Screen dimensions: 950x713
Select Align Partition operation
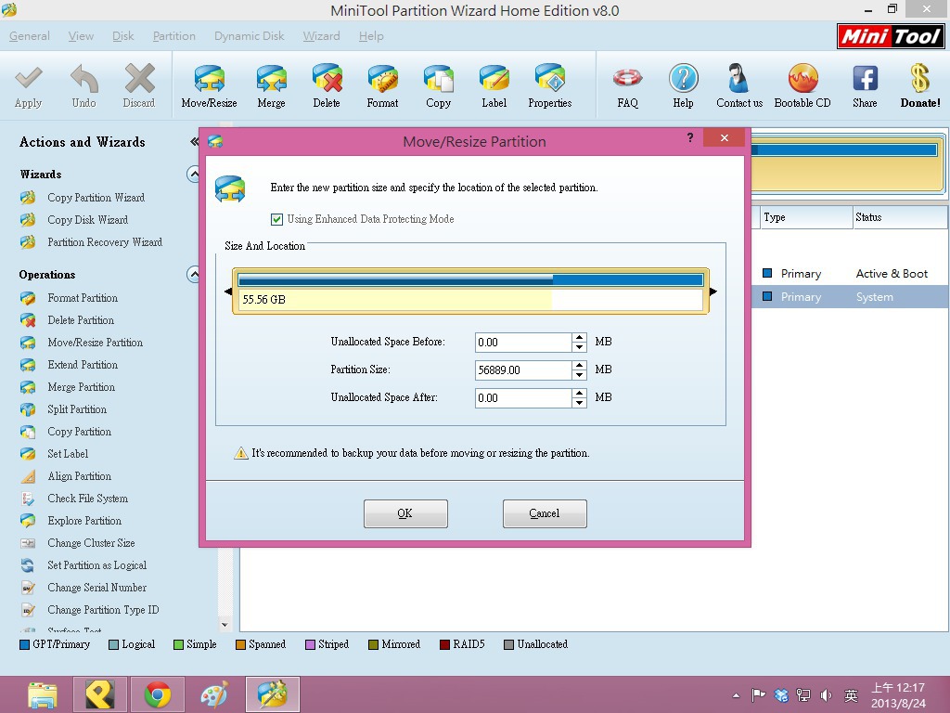[x=80, y=476]
